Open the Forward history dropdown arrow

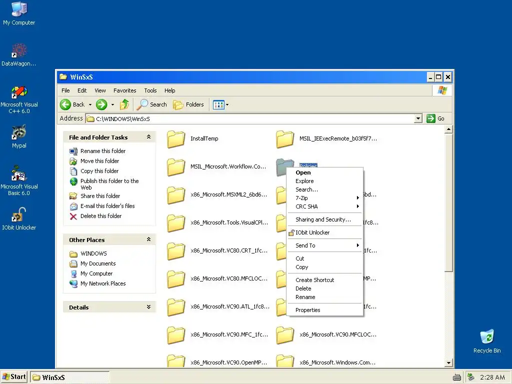112,105
